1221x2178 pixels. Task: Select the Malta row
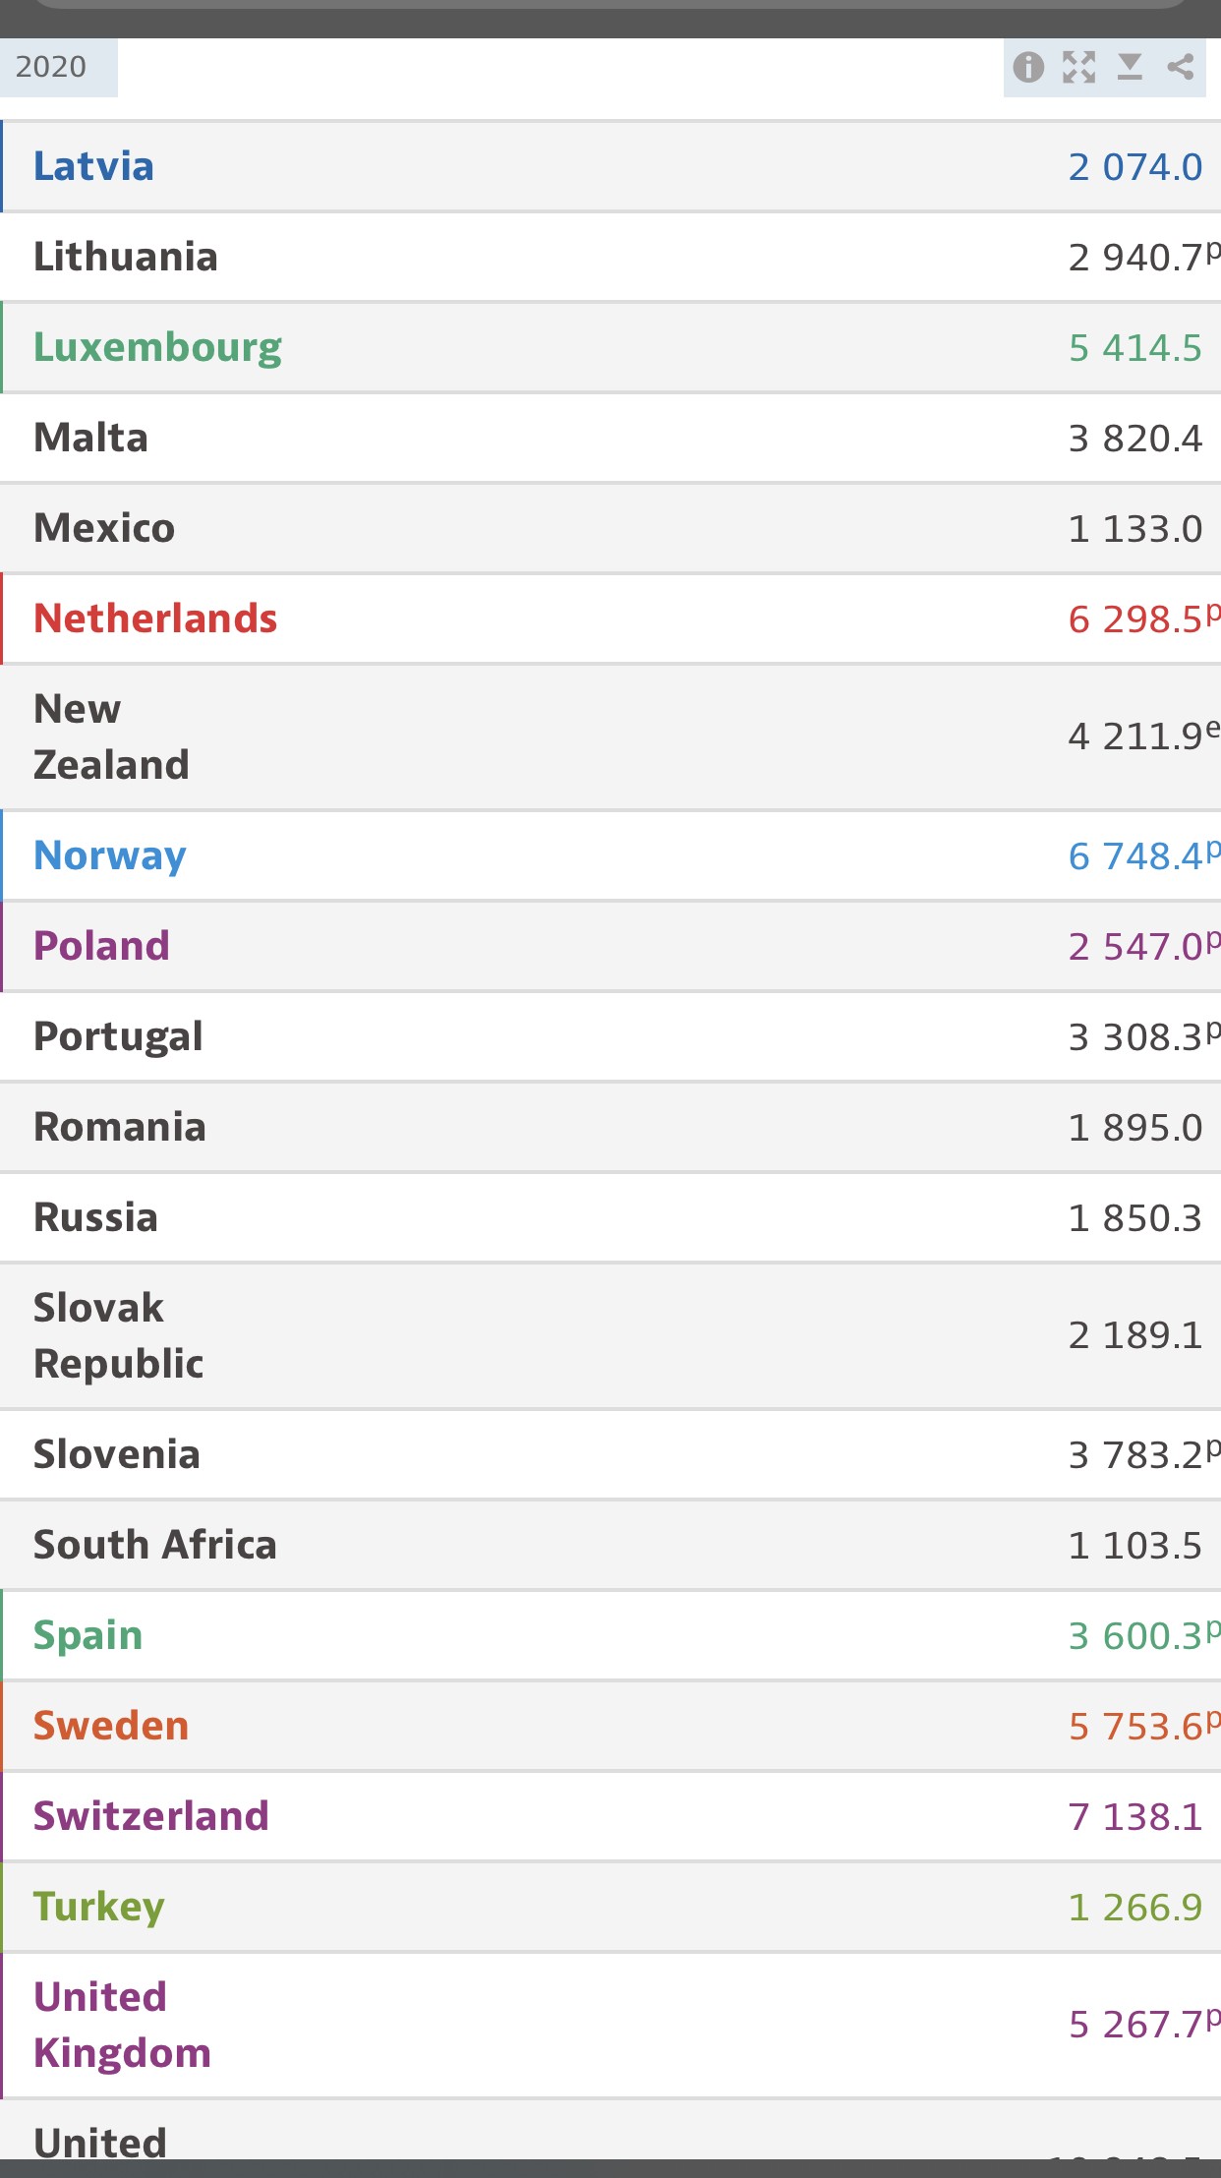[x=610, y=438]
